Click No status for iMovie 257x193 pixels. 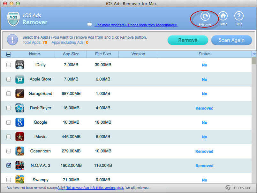pos(204,137)
